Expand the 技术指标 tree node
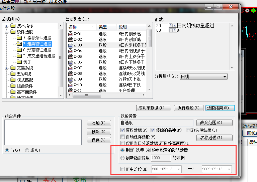 [x=7, y=26]
